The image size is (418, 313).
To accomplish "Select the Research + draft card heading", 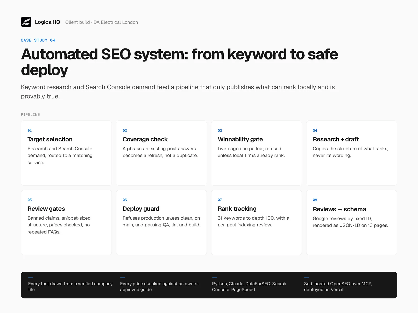I will coord(336,139).
